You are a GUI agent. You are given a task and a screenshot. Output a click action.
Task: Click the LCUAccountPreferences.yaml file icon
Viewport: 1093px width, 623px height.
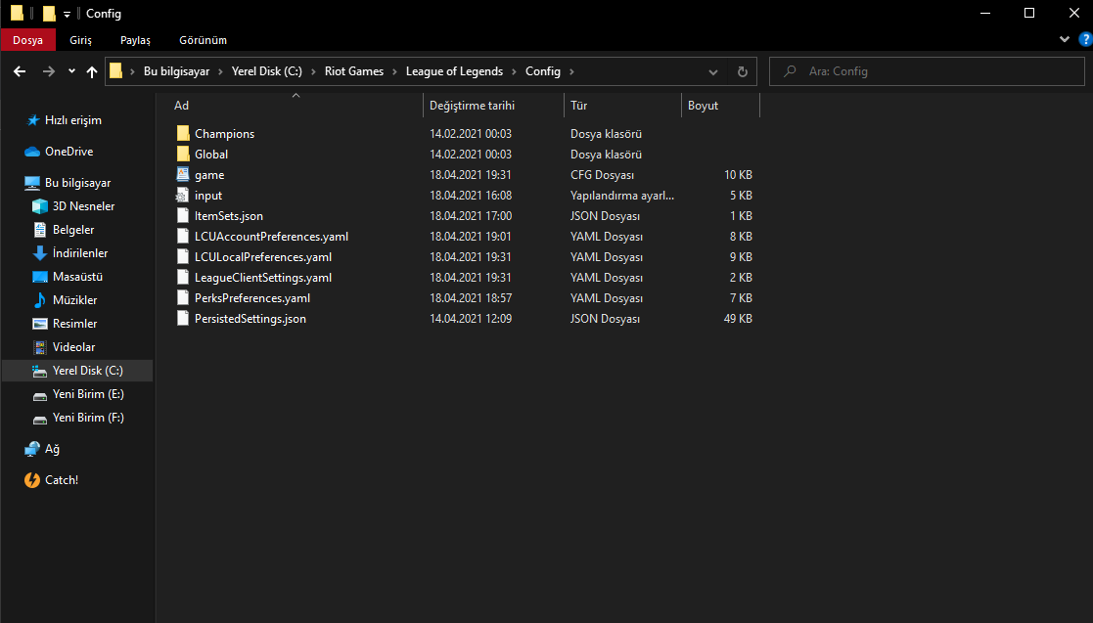click(x=183, y=237)
